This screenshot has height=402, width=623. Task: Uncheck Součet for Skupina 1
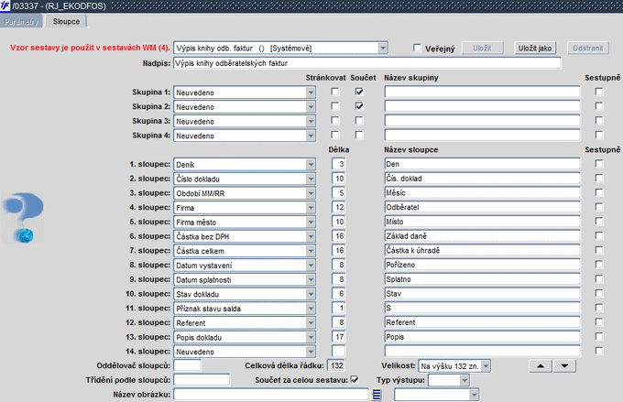coord(359,92)
